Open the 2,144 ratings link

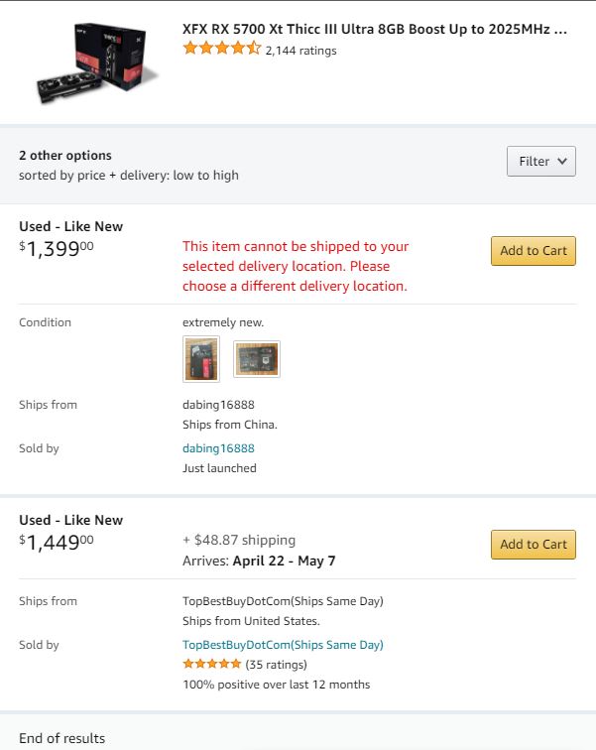[x=300, y=50]
